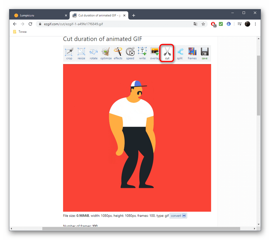Open the split tool

tap(180, 53)
